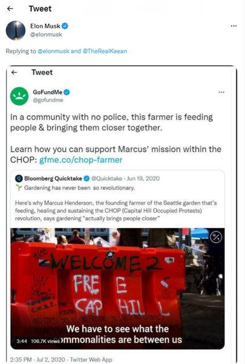Open Elon Musk's profile picture
This screenshot has width=245, height=364.
click(16, 30)
